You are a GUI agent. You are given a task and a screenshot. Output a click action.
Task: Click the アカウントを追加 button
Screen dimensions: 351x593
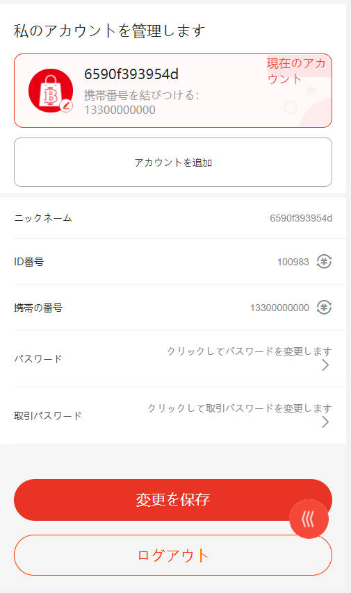[173, 162]
